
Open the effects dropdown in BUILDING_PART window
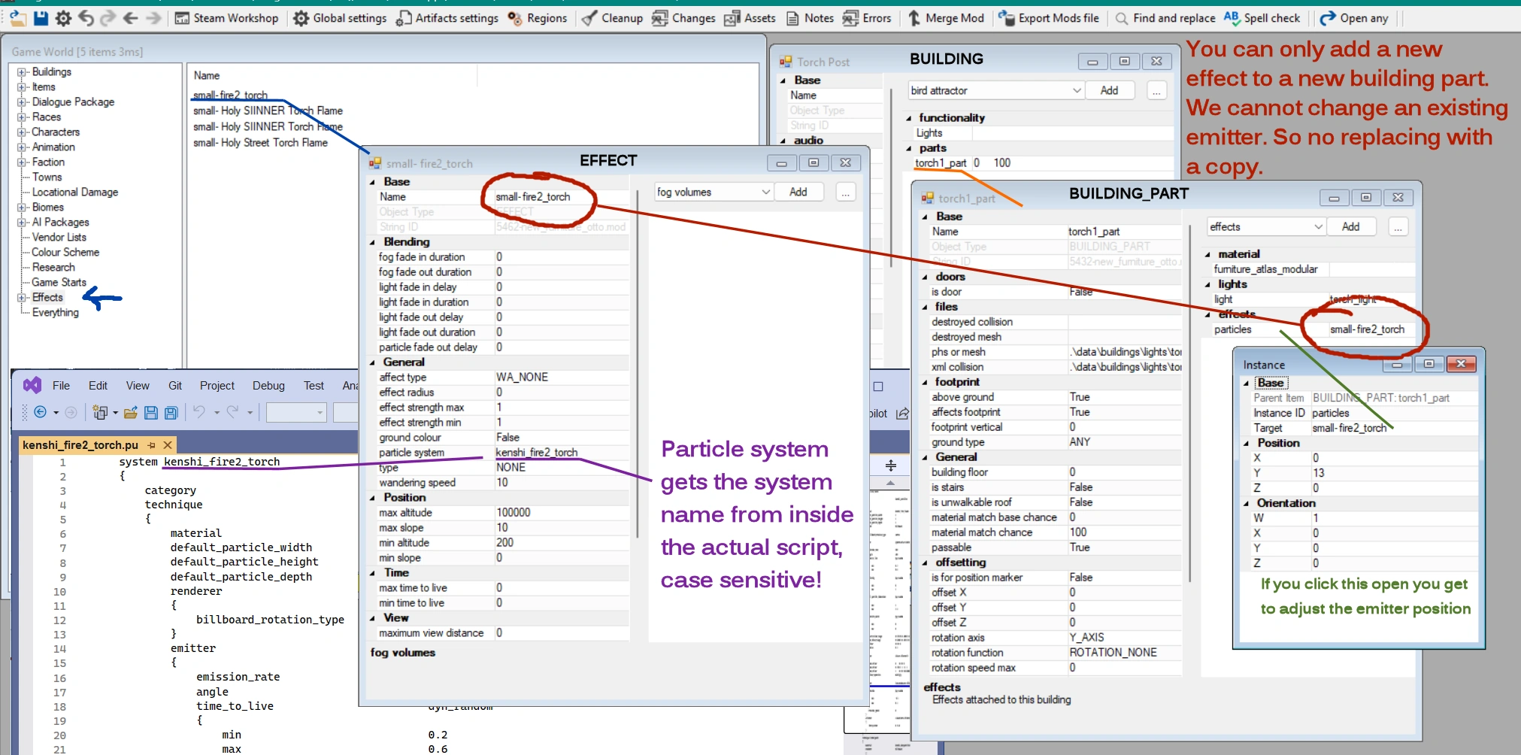[x=1265, y=227]
